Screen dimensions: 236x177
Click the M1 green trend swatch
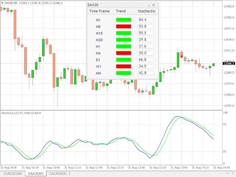[x=124, y=20]
